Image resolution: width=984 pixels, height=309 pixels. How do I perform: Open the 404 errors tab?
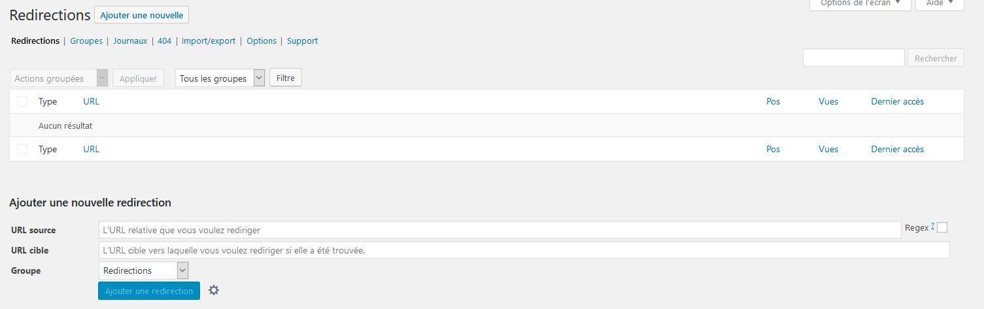coord(164,41)
